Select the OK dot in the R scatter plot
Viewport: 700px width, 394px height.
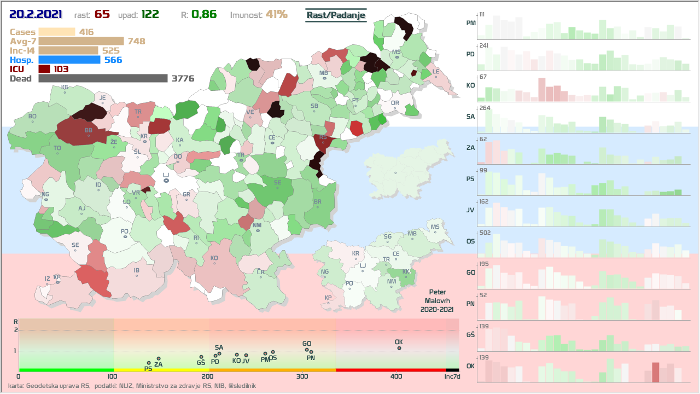point(399,348)
